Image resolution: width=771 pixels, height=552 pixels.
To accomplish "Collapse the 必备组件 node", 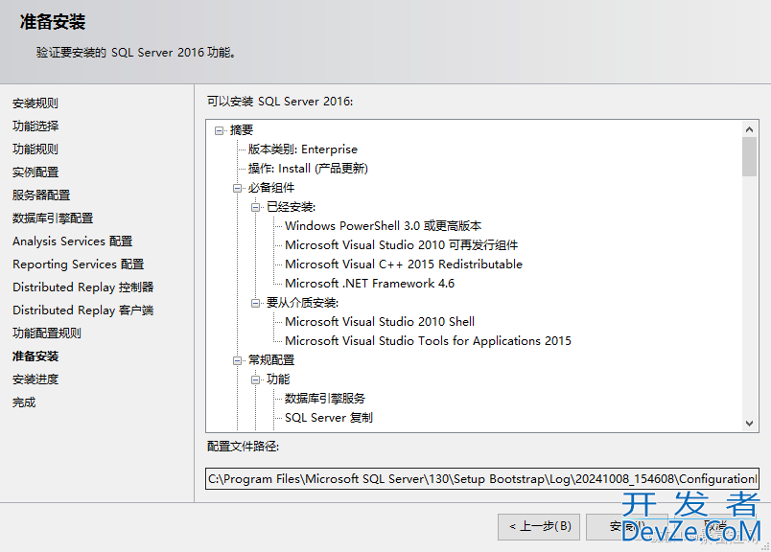I will pos(238,188).
